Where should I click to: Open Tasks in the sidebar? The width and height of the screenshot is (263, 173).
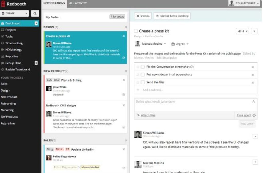(x=9, y=36)
